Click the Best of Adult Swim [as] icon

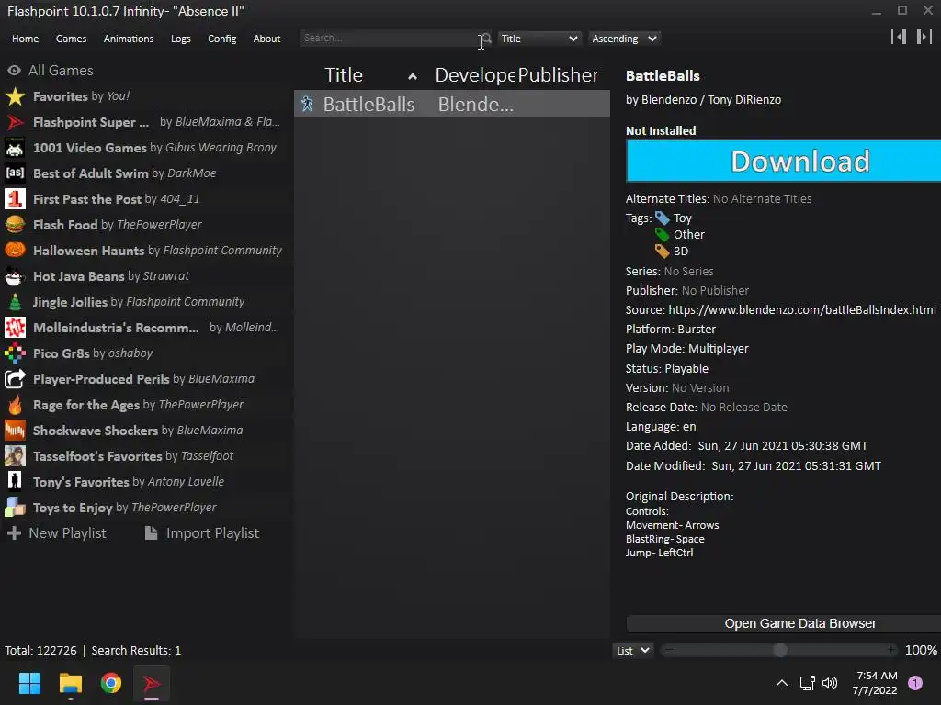15,173
